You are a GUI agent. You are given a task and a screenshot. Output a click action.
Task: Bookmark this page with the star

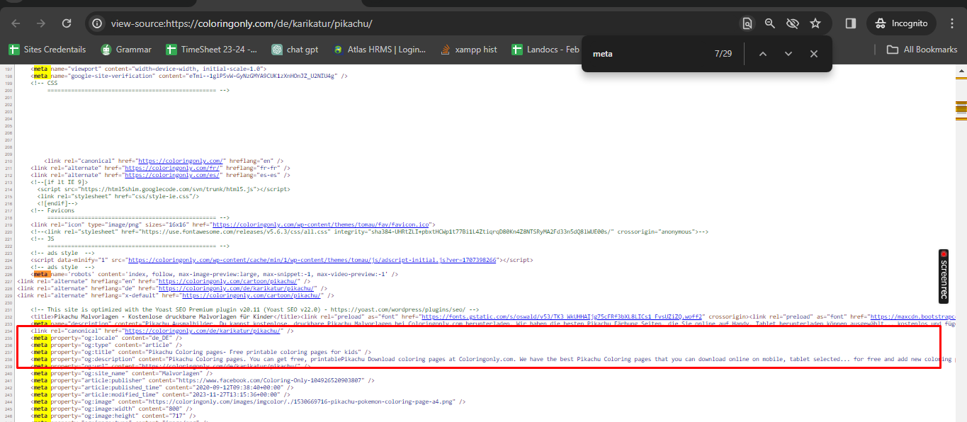(815, 23)
